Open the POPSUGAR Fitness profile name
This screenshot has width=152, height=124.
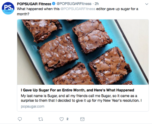coord(34,4)
